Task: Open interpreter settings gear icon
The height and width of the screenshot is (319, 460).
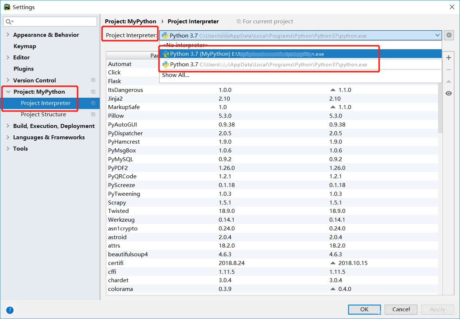Action: 449,35
